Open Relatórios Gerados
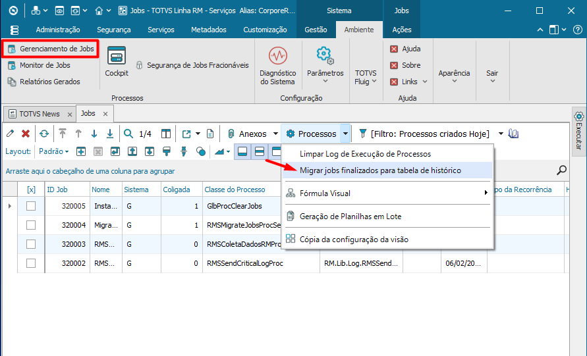The image size is (587, 356). [44, 82]
